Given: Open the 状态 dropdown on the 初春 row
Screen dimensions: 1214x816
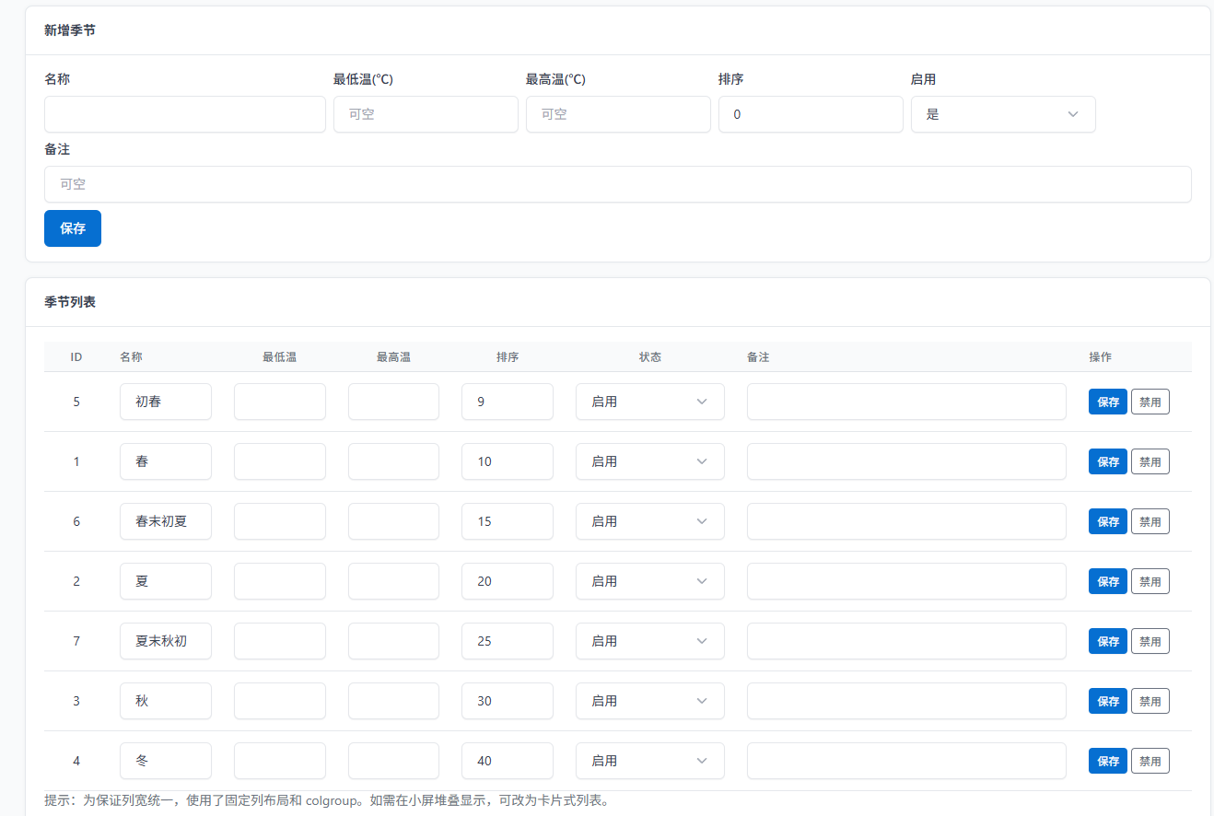Looking at the screenshot, I should coord(649,402).
